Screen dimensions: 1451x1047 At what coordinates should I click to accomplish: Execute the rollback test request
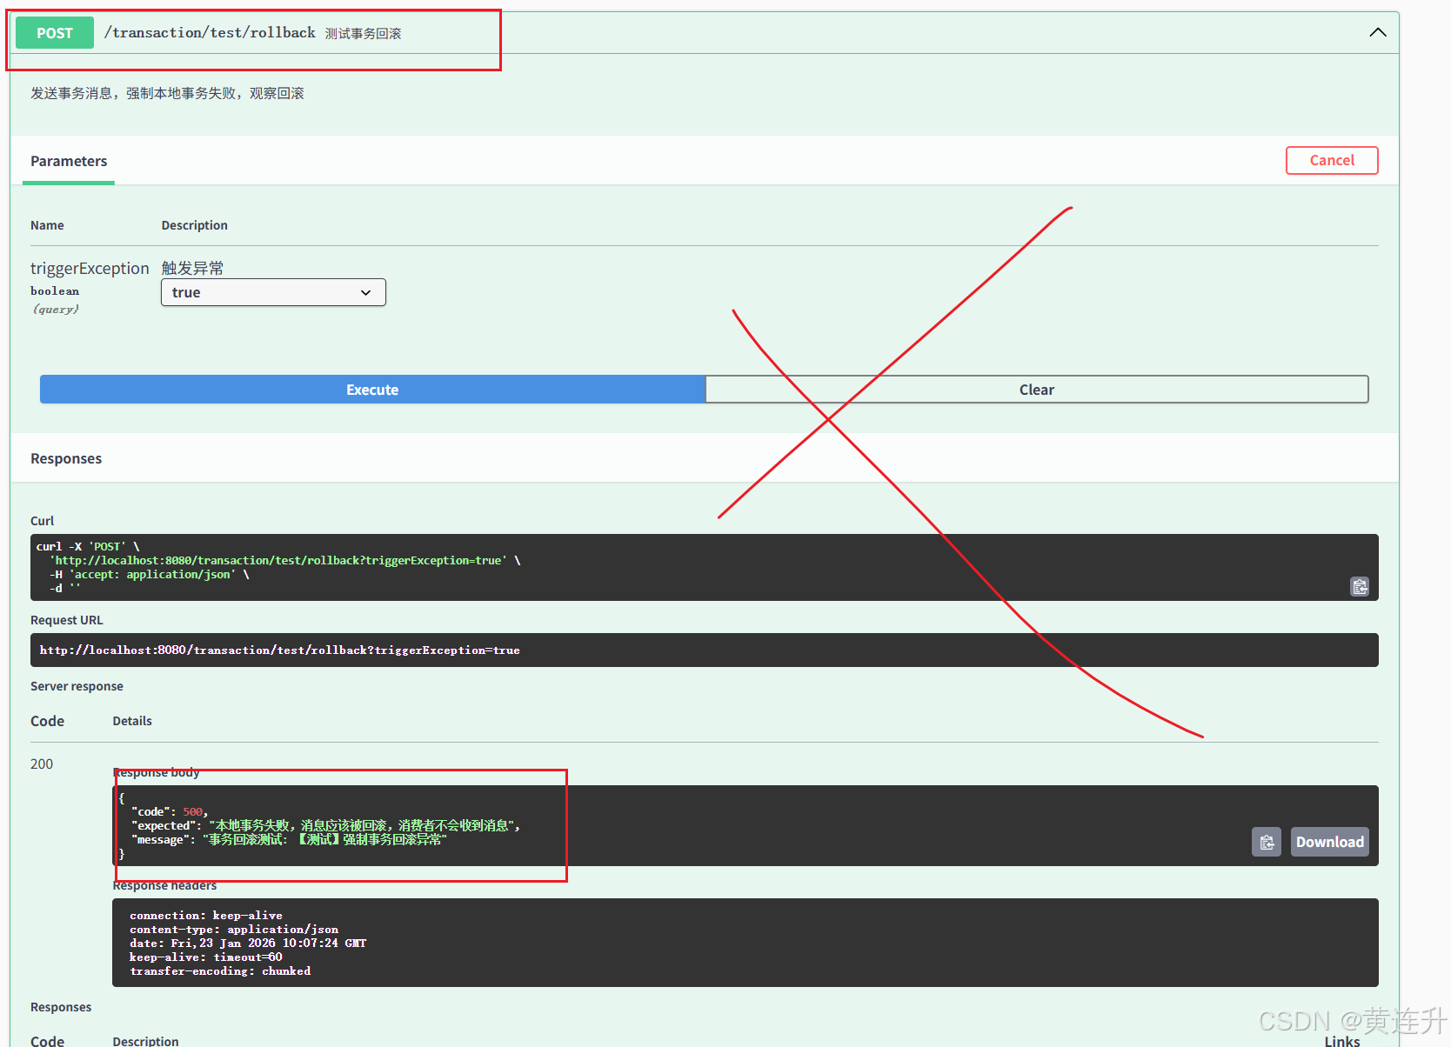coord(372,390)
